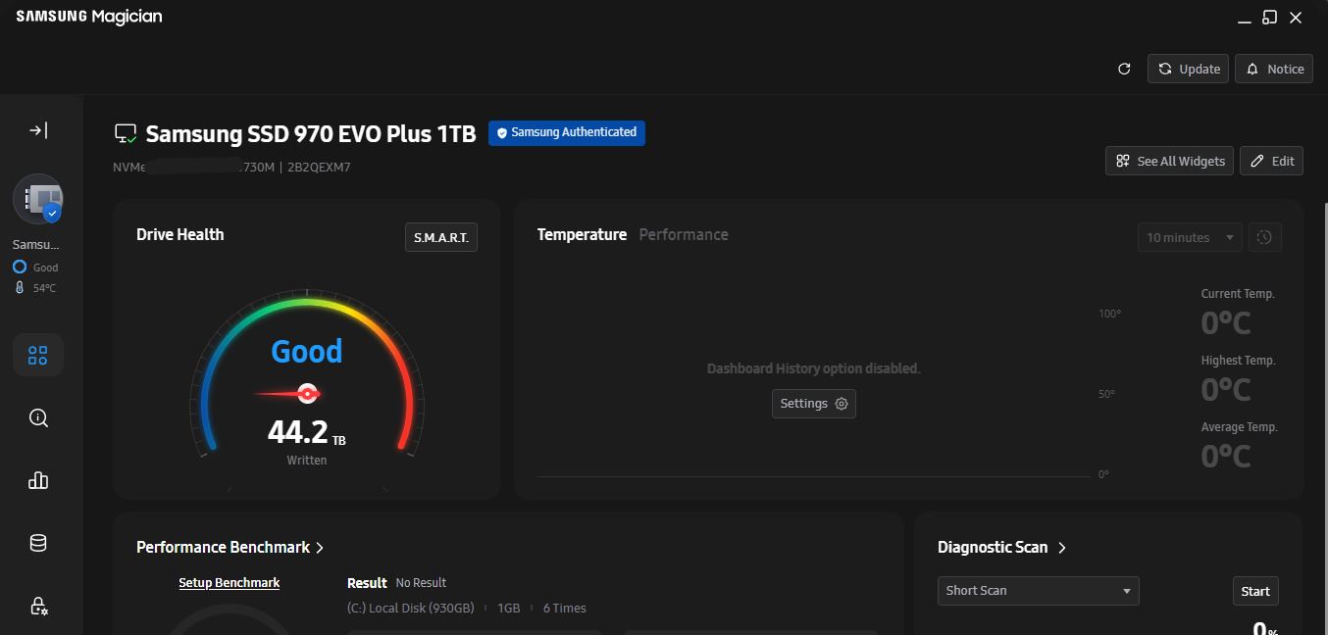Open Performance Benchmark bar chart icon
The height and width of the screenshot is (635, 1328).
[38, 480]
